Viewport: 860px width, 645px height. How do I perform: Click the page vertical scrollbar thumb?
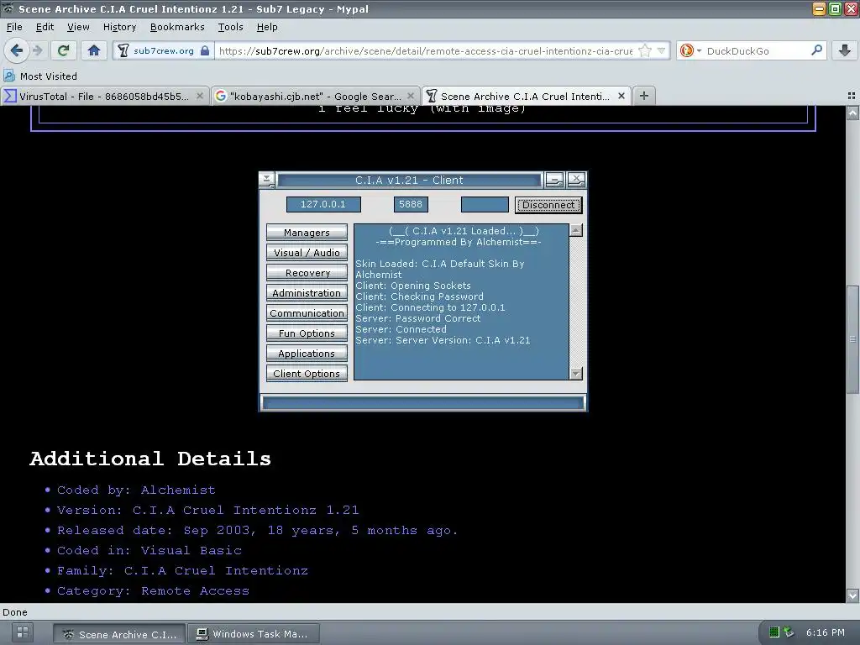pyautogui.click(x=852, y=339)
